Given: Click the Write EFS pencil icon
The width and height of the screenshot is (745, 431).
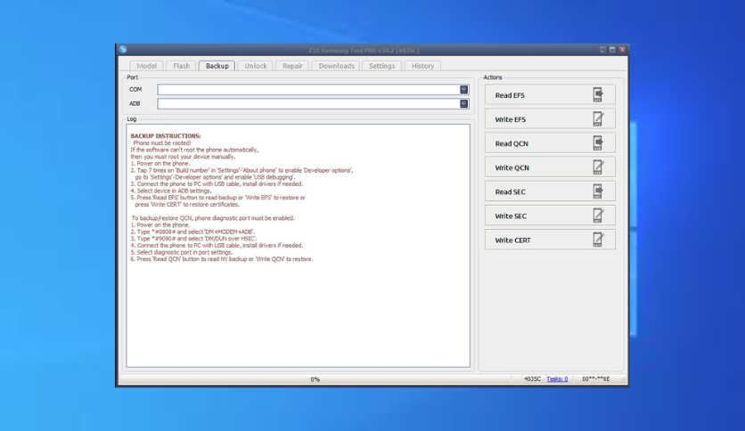Looking at the screenshot, I should pos(598,119).
